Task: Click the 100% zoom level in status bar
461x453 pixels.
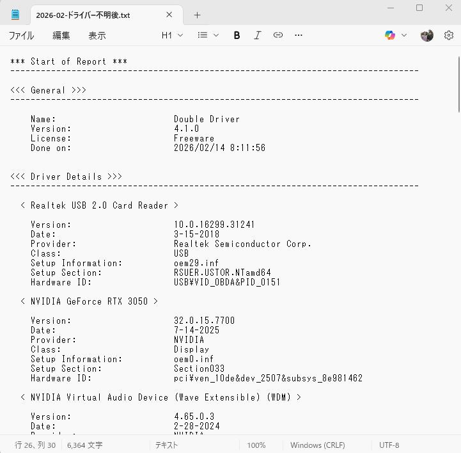Action: click(256, 445)
